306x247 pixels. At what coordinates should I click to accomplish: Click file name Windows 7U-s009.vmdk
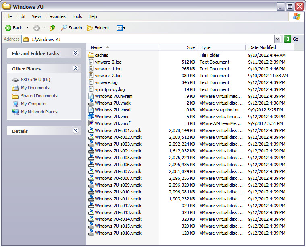(118, 185)
